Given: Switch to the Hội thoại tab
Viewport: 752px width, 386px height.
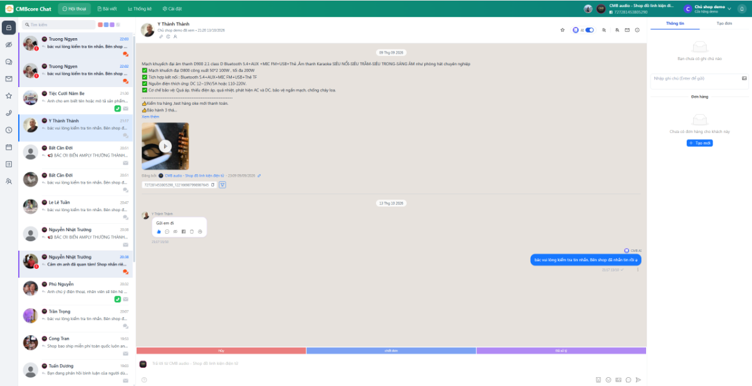Looking at the screenshot, I should point(75,9).
